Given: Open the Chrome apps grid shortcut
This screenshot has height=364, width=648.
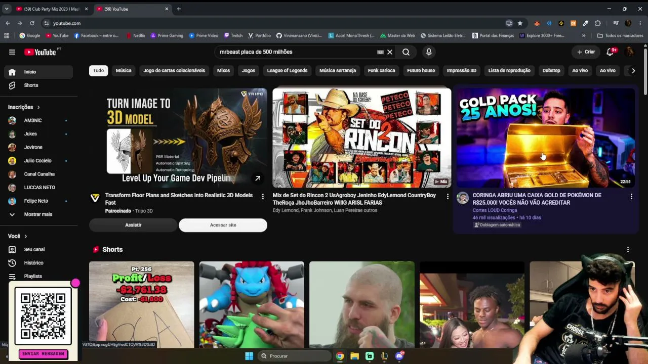Looking at the screenshot, I should pos(7,36).
